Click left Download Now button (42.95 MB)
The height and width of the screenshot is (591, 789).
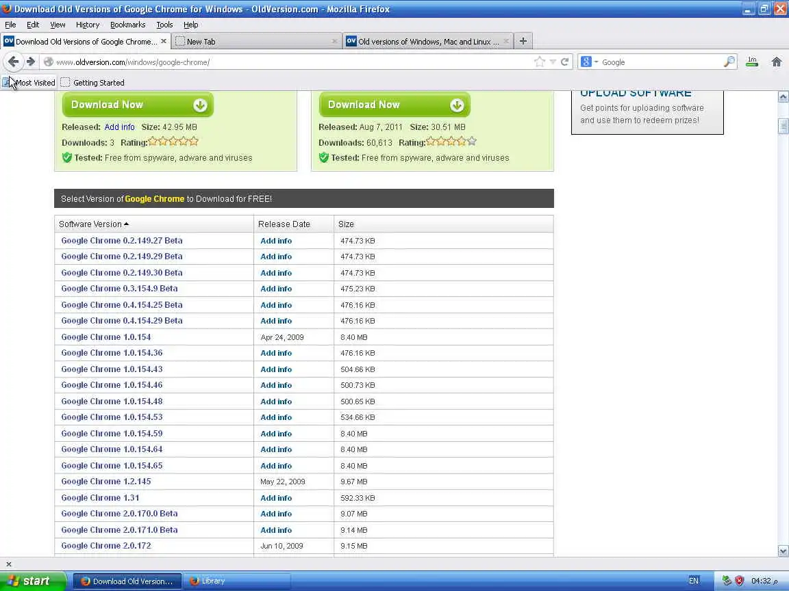point(138,105)
